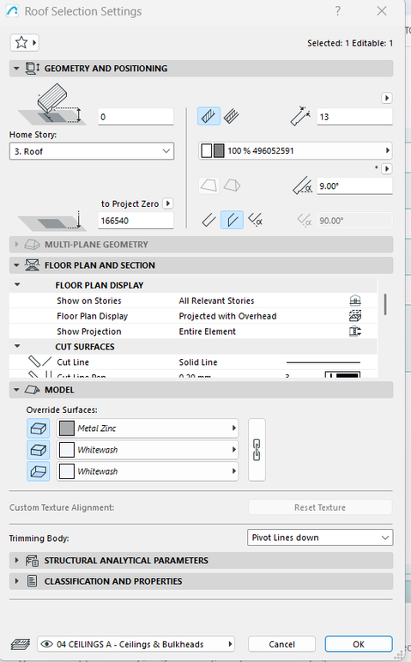Toggle the top surface override button

point(39,428)
